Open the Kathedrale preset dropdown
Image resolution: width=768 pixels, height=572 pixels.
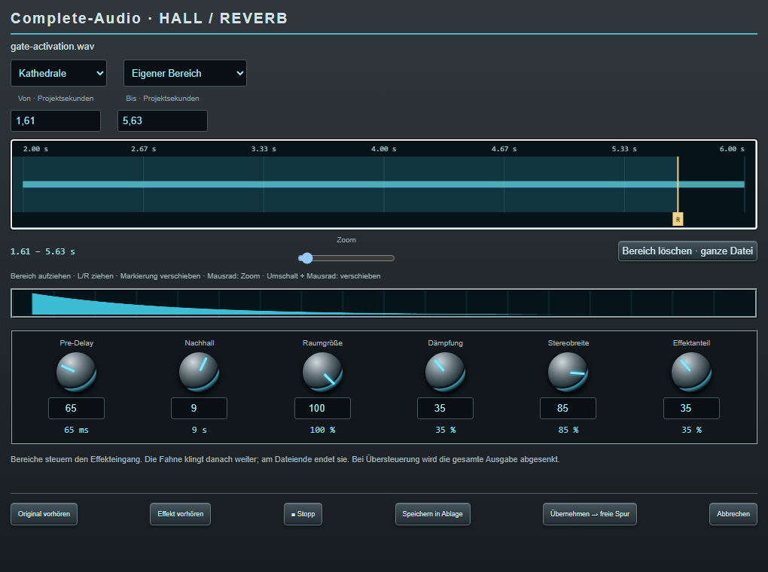coord(59,73)
